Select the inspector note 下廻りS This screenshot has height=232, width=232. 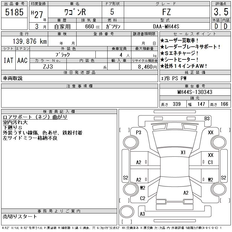(12, 128)
